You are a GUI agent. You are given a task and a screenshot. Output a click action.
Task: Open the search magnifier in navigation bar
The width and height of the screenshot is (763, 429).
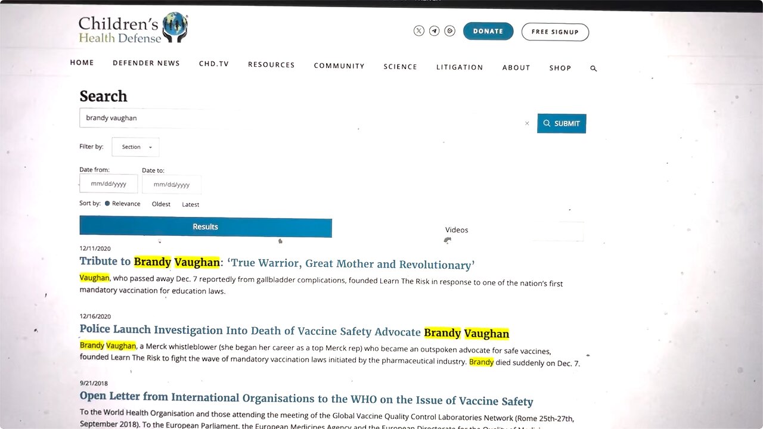pyautogui.click(x=593, y=69)
